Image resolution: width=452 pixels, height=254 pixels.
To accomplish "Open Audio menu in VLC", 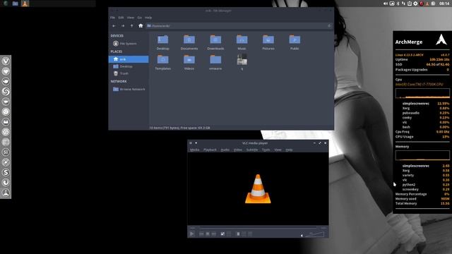I will click(x=225, y=150).
